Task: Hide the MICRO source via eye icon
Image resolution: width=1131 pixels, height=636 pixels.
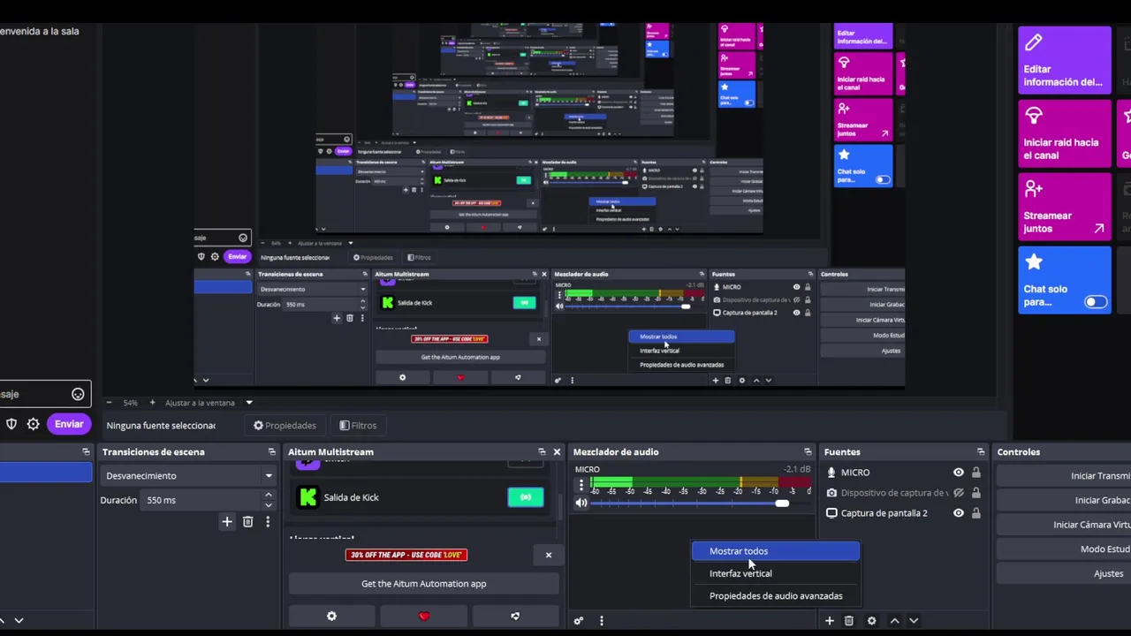Action: (x=958, y=473)
